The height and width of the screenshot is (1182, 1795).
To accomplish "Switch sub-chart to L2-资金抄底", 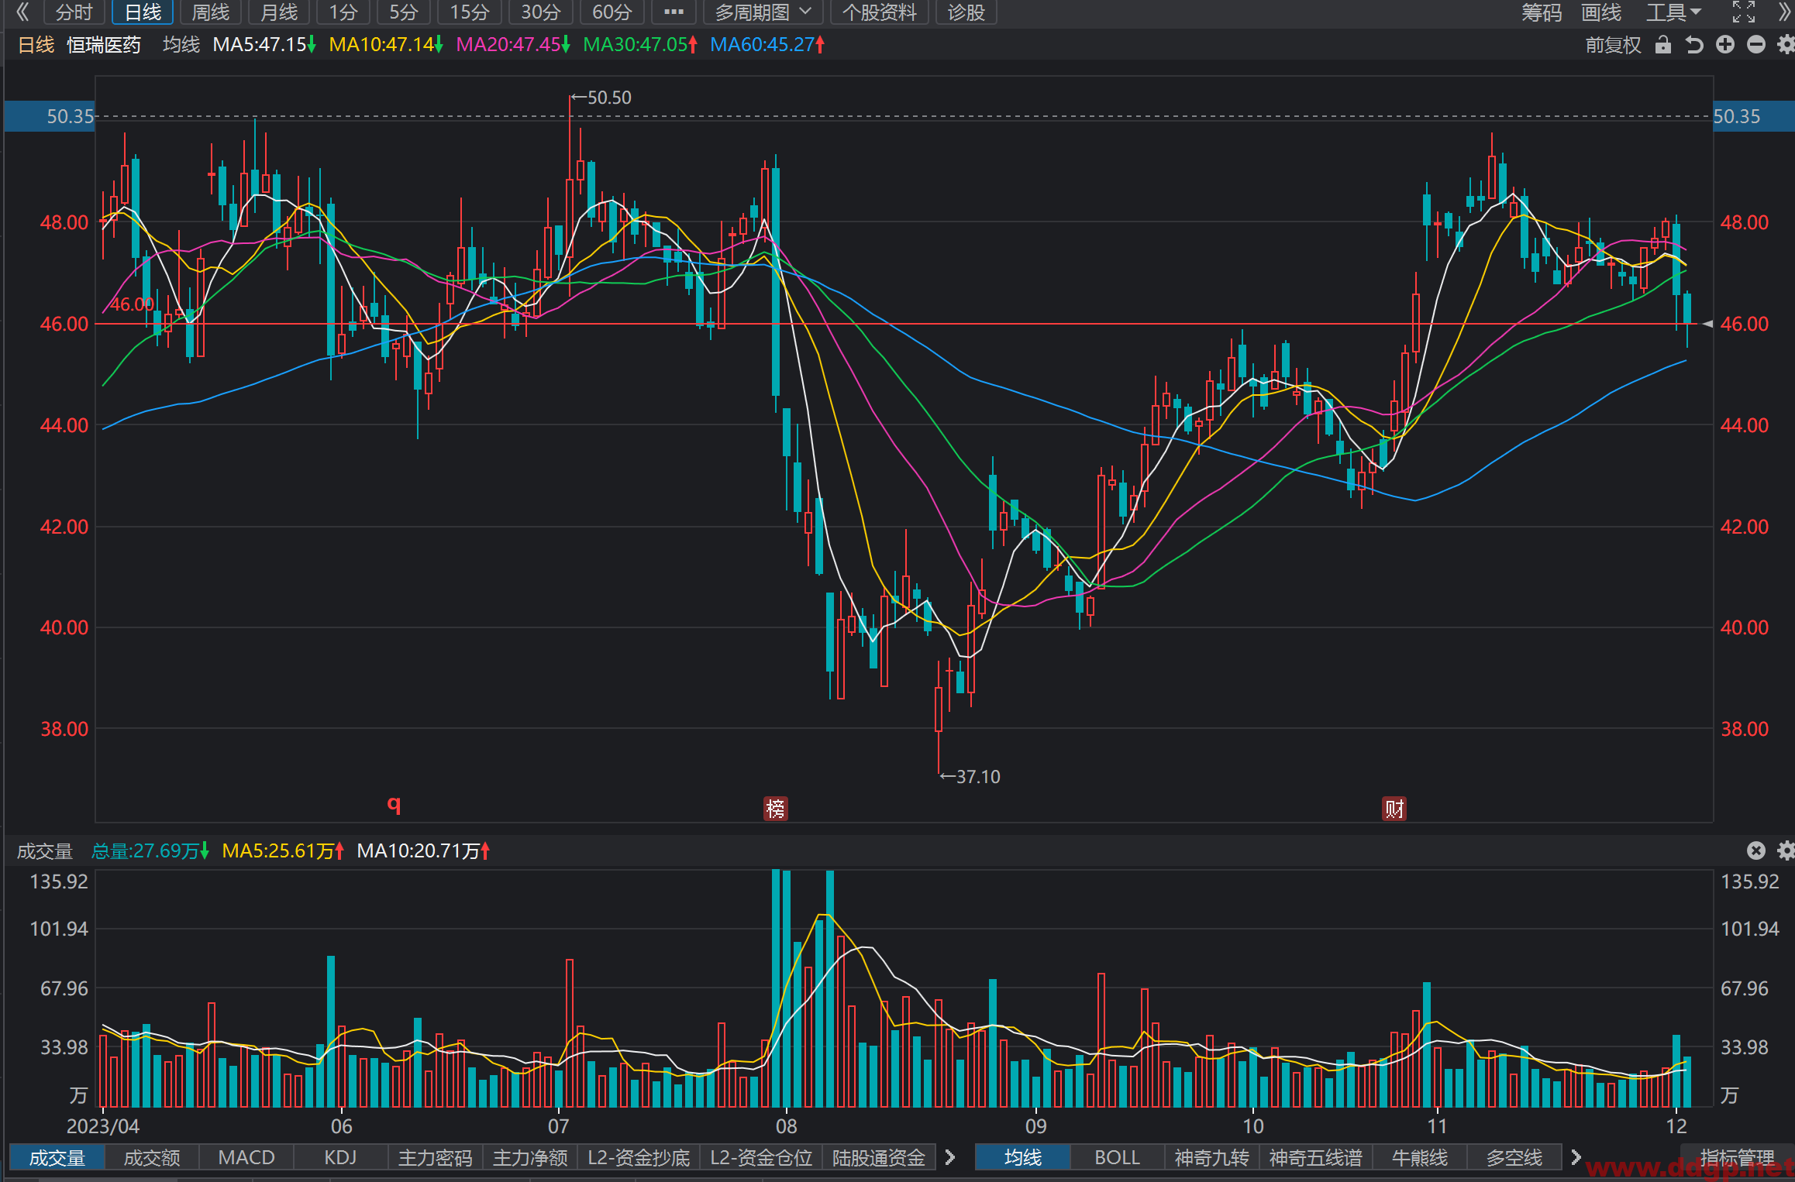I will (638, 1157).
